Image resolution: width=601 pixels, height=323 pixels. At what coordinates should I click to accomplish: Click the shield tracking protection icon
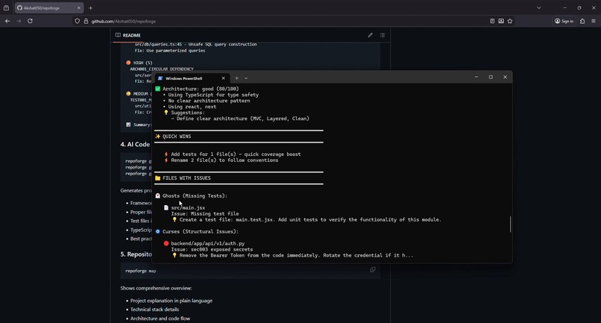[x=77, y=21]
